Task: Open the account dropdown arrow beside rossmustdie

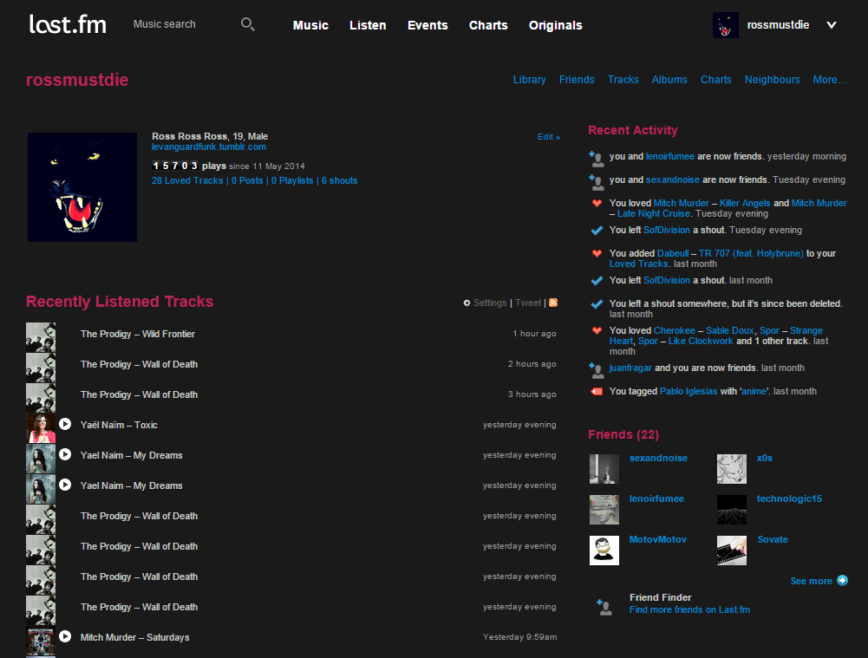Action: [x=831, y=25]
